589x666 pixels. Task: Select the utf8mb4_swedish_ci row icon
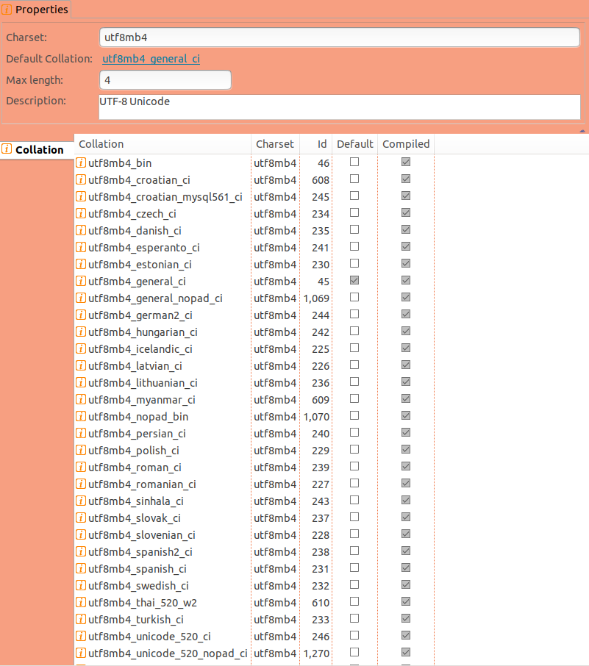(81, 585)
